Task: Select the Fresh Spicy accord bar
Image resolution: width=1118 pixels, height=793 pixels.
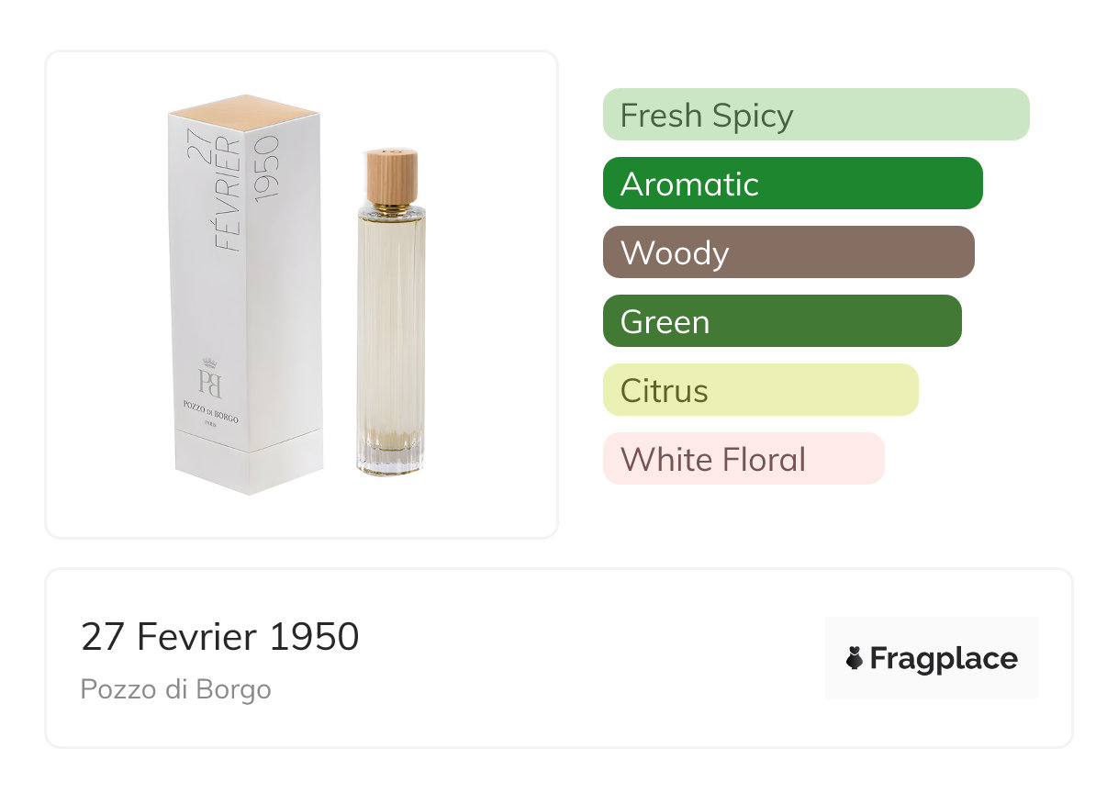Action: (815, 115)
